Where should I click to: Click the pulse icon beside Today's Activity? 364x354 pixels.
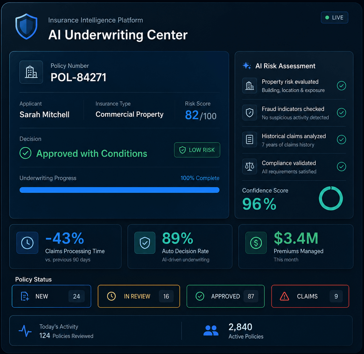(x=25, y=331)
